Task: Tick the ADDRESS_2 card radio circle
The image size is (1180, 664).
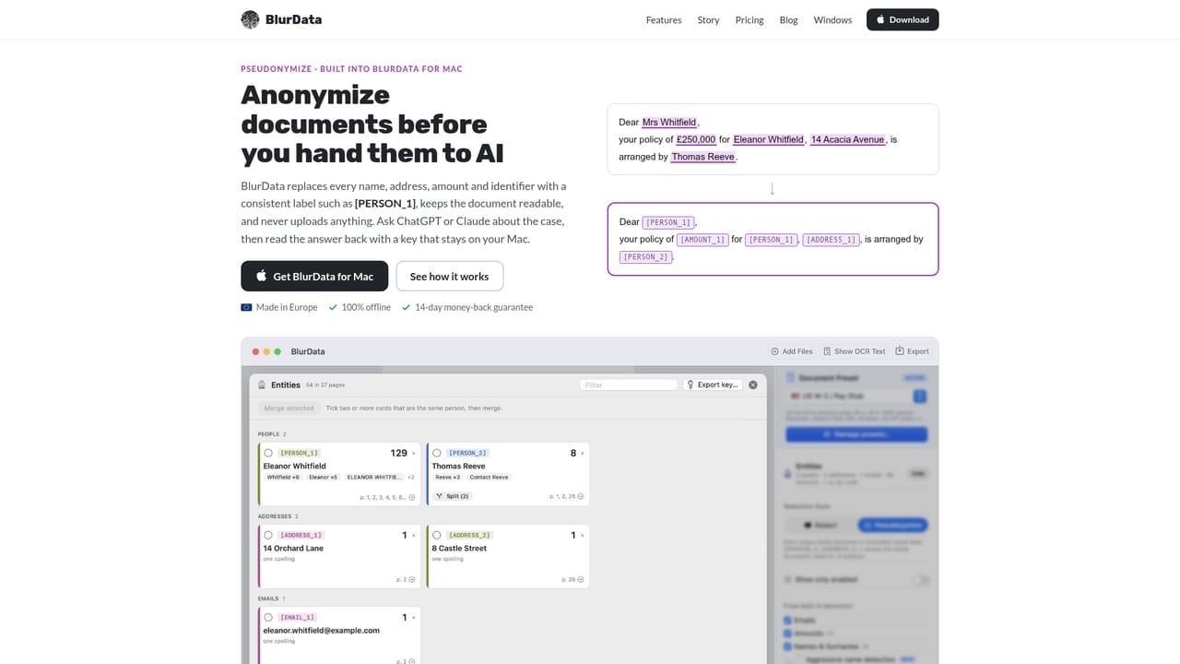Action: coord(437,535)
